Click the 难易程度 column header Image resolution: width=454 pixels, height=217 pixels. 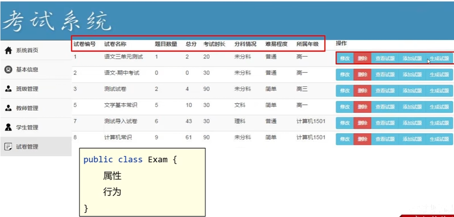[x=276, y=44]
